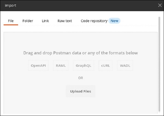Click the empty drop zone below Upload Files
Viewport: 164px width, 116px height.
pyautogui.click(x=80, y=105)
